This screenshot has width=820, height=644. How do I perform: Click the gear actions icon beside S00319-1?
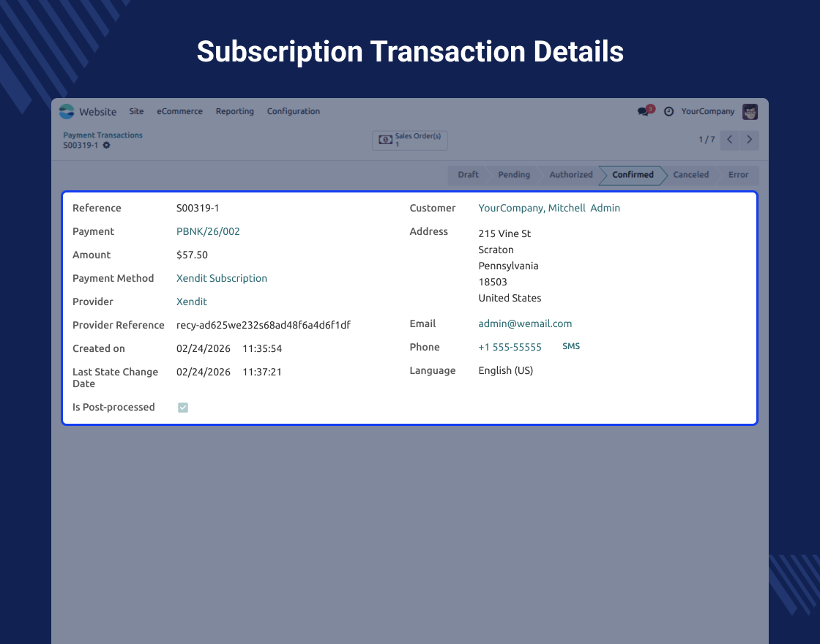pos(106,146)
